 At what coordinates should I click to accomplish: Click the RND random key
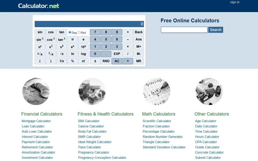tap(106, 61)
